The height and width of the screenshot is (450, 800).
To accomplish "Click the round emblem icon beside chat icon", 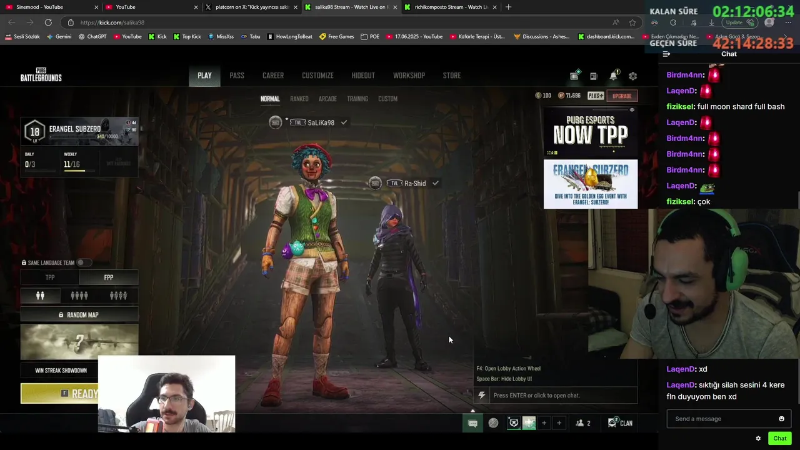I will [x=493, y=423].
